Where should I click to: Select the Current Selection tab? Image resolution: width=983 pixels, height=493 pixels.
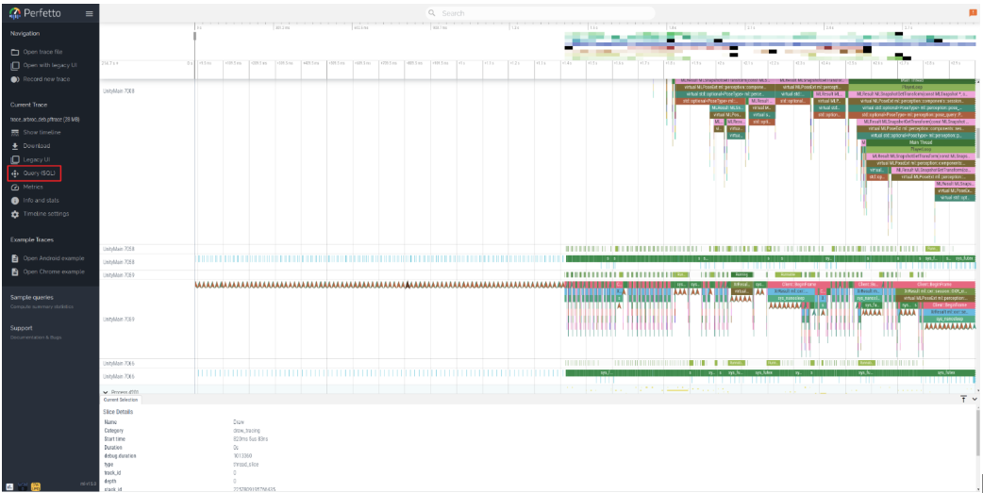(x=121, y=400)
